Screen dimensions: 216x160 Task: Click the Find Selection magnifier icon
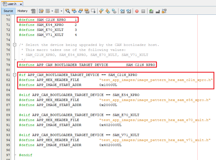[68, 11]
